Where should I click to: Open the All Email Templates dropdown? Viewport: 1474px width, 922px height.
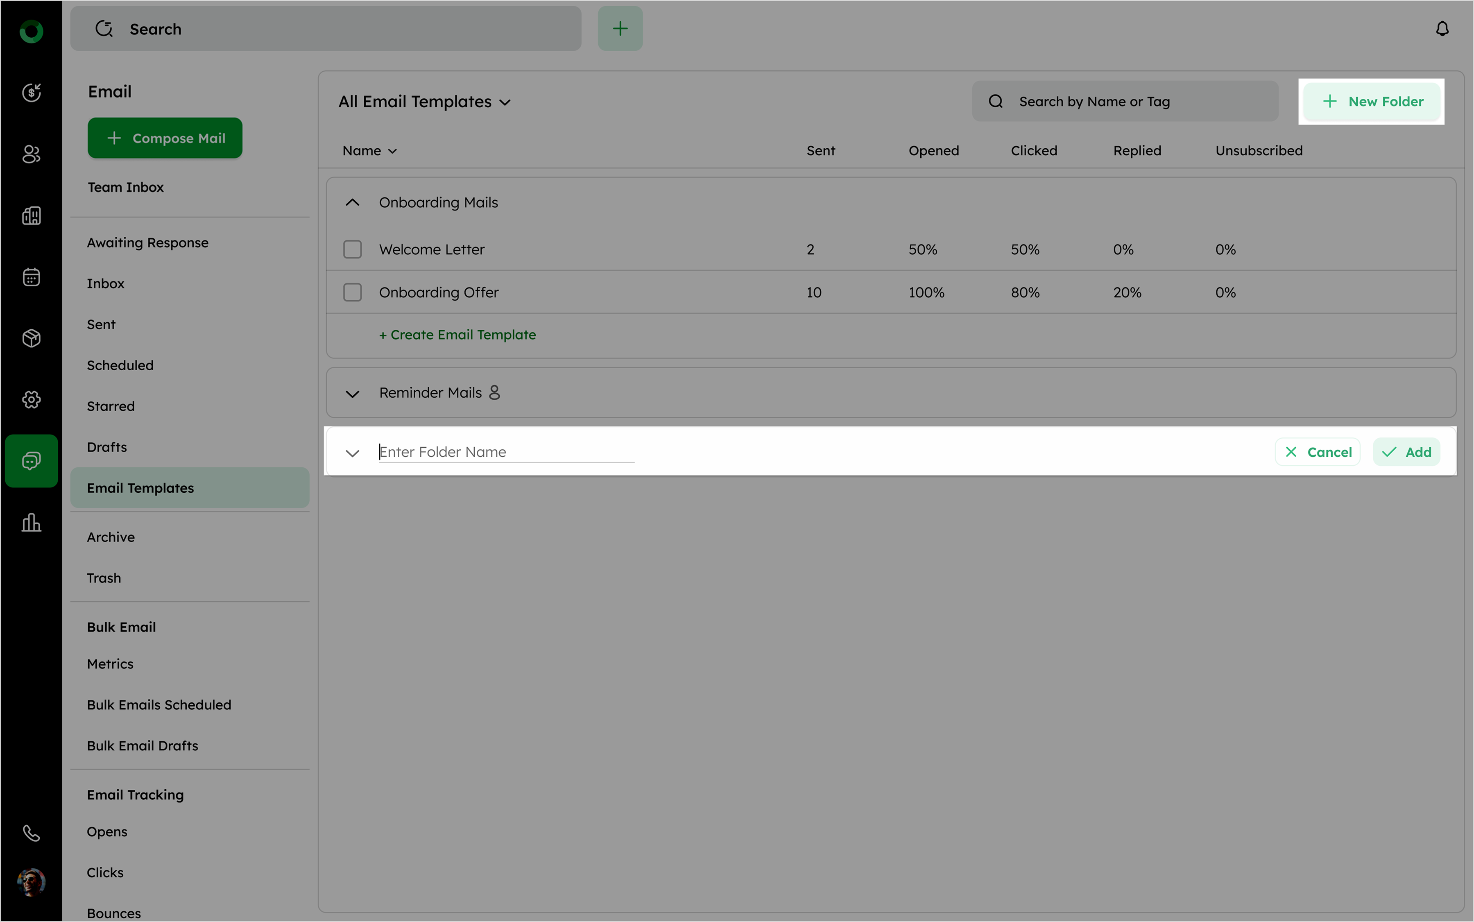[425, 102]
